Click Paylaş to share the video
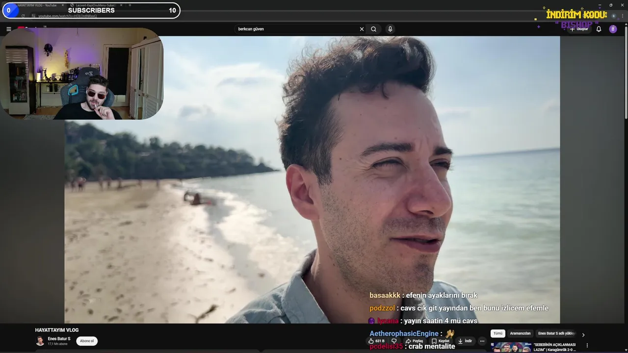 tap(414, 341)
